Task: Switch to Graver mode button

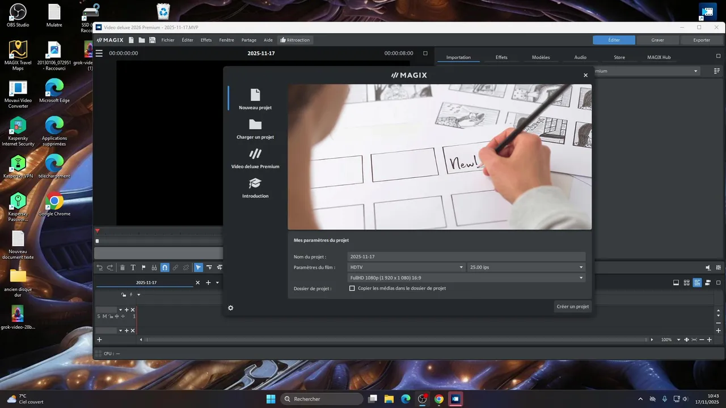Action: pos(657,40)
